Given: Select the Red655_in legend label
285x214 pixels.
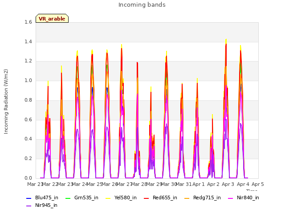Looking at the screenshot, I should click(x=165, y=198).
